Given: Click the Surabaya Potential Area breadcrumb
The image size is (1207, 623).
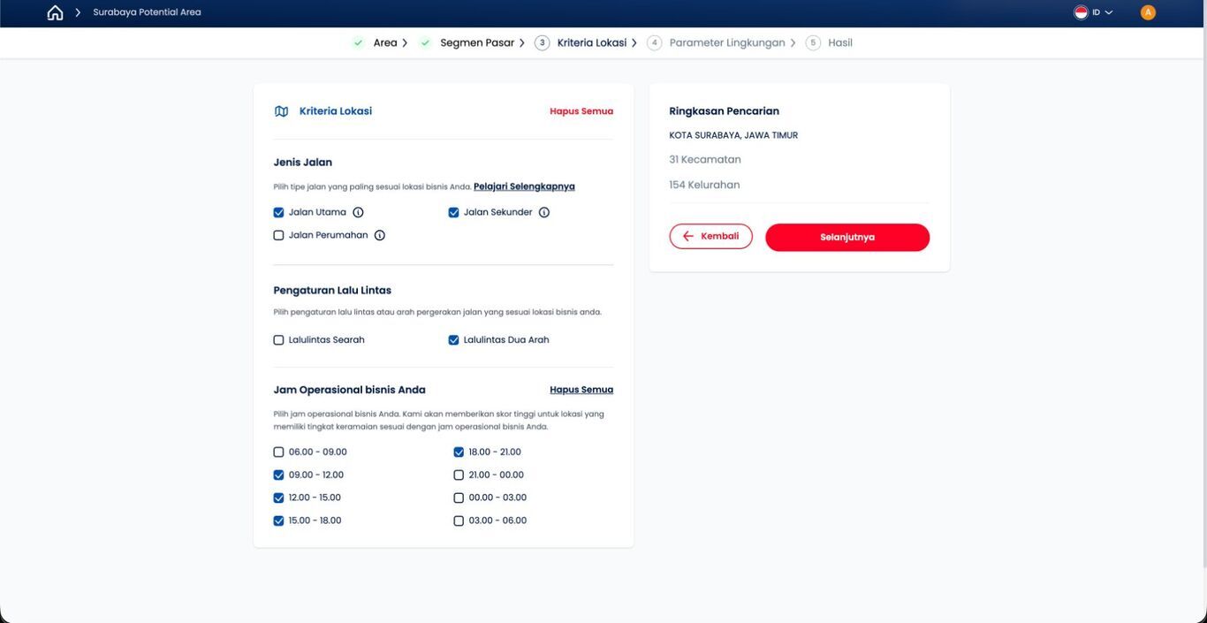Looking at the screenshot, I should point(147,12).
